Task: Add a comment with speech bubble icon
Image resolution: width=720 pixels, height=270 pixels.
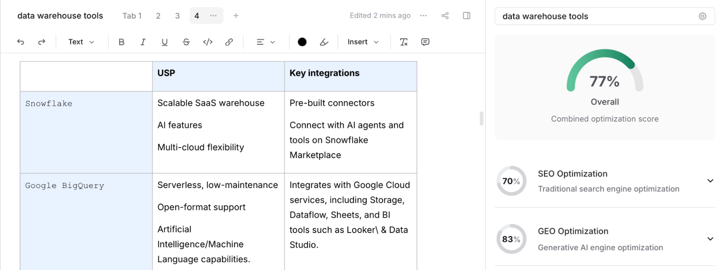Action: [425, 42]
